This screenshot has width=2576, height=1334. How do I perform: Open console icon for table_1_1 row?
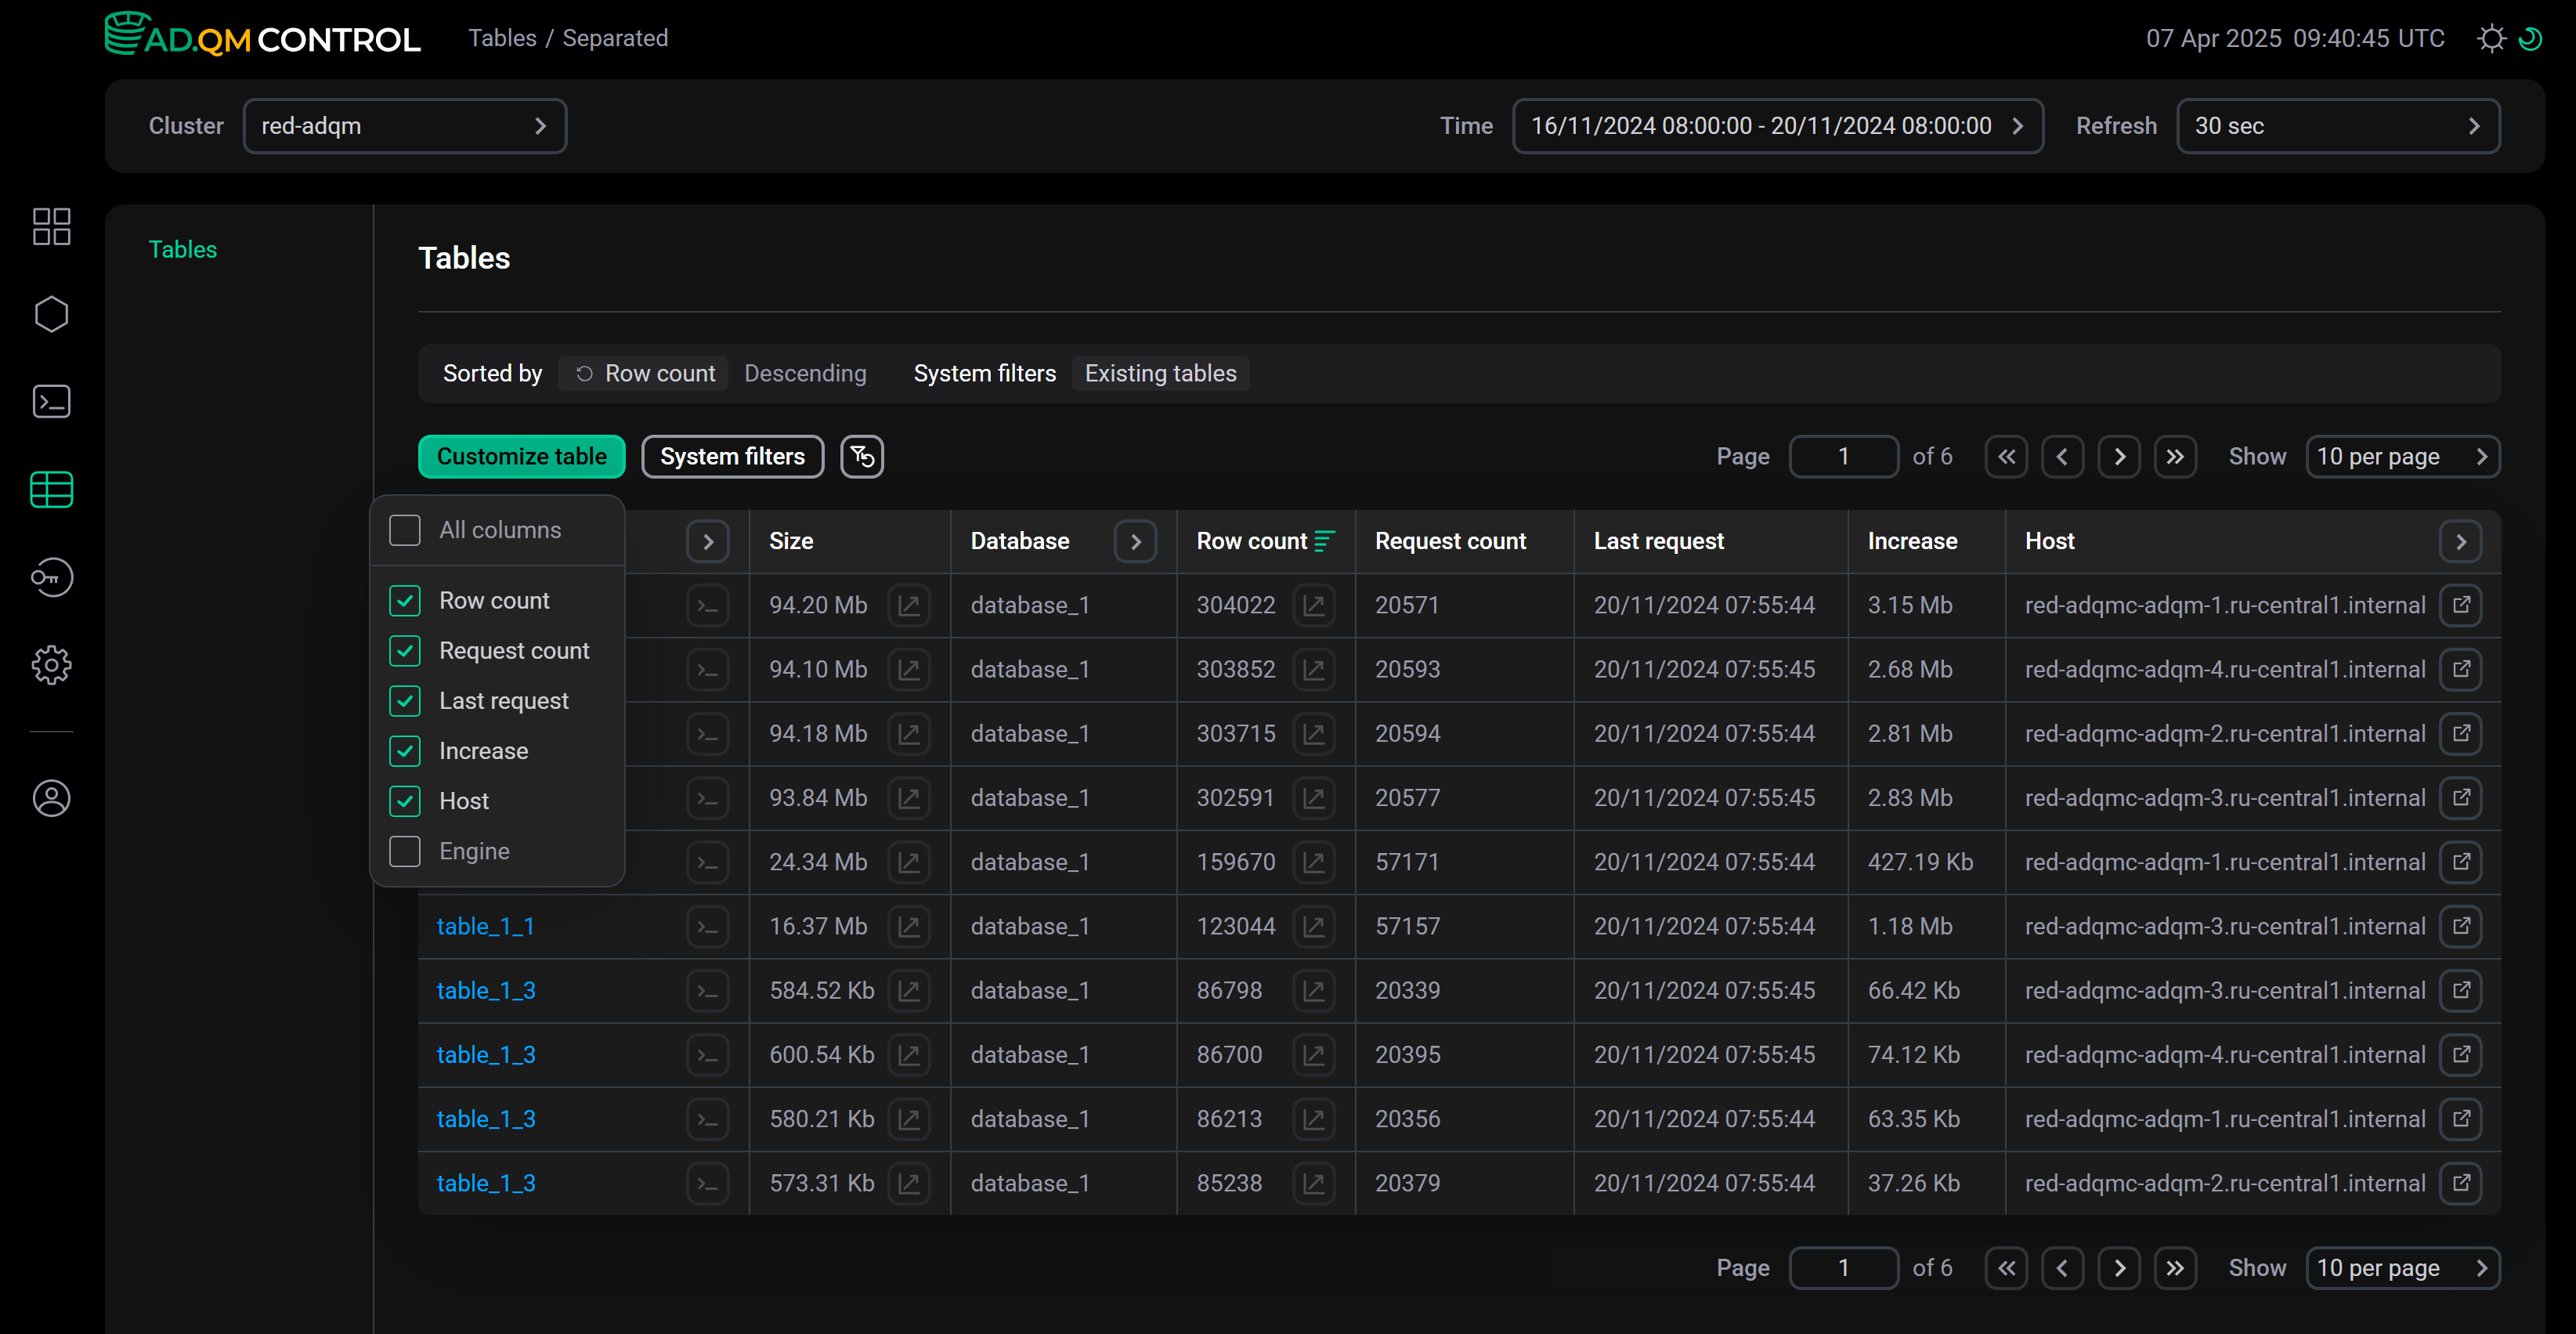[x=707, y=927]
